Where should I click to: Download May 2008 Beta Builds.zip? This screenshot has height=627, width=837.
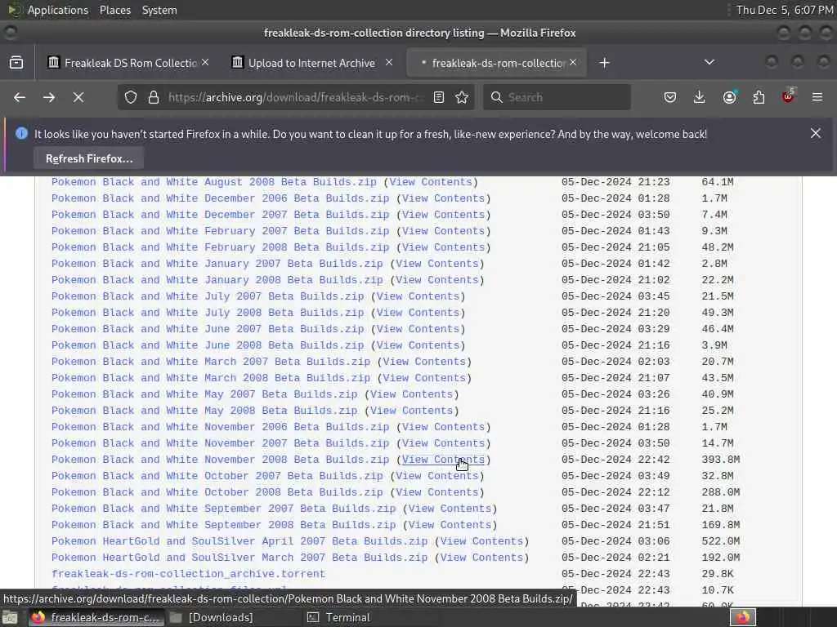click(204, 411)
